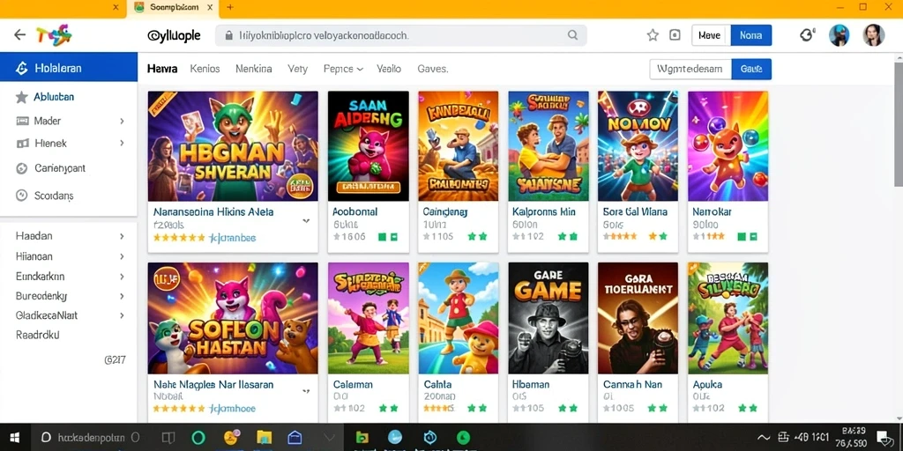Select the Kenios tab
The width and height of the screenshot is (903, 451).
(205, 69)
